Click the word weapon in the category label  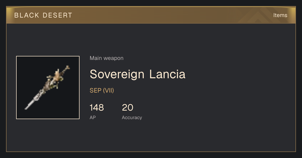pos(114,58)
